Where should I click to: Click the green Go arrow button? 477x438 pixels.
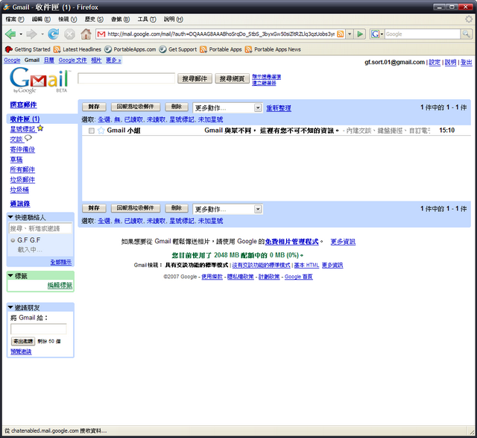point(360,34)
